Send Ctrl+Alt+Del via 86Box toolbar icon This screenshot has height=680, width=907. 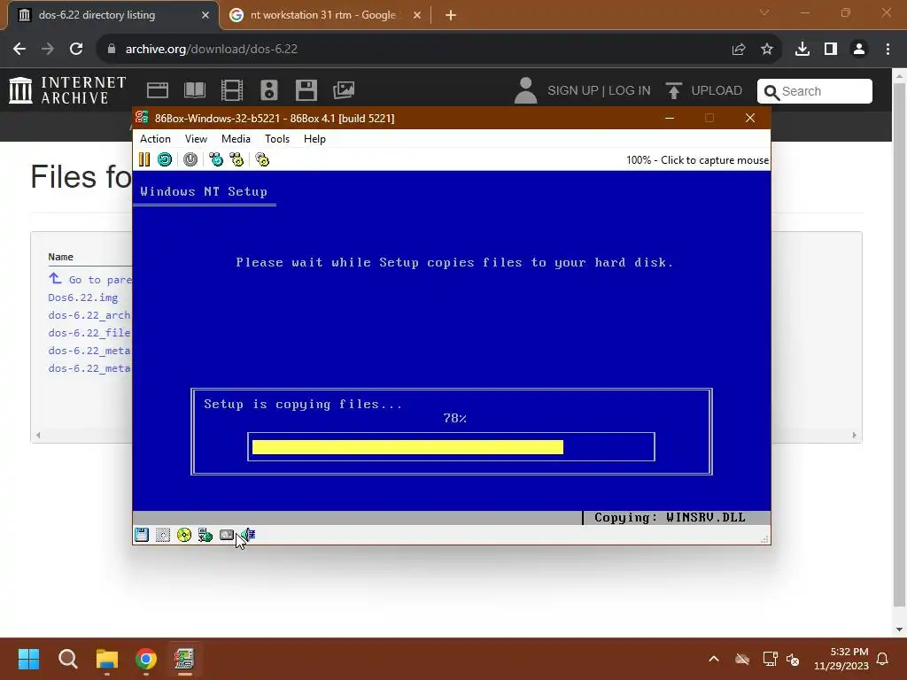(216, 159)
